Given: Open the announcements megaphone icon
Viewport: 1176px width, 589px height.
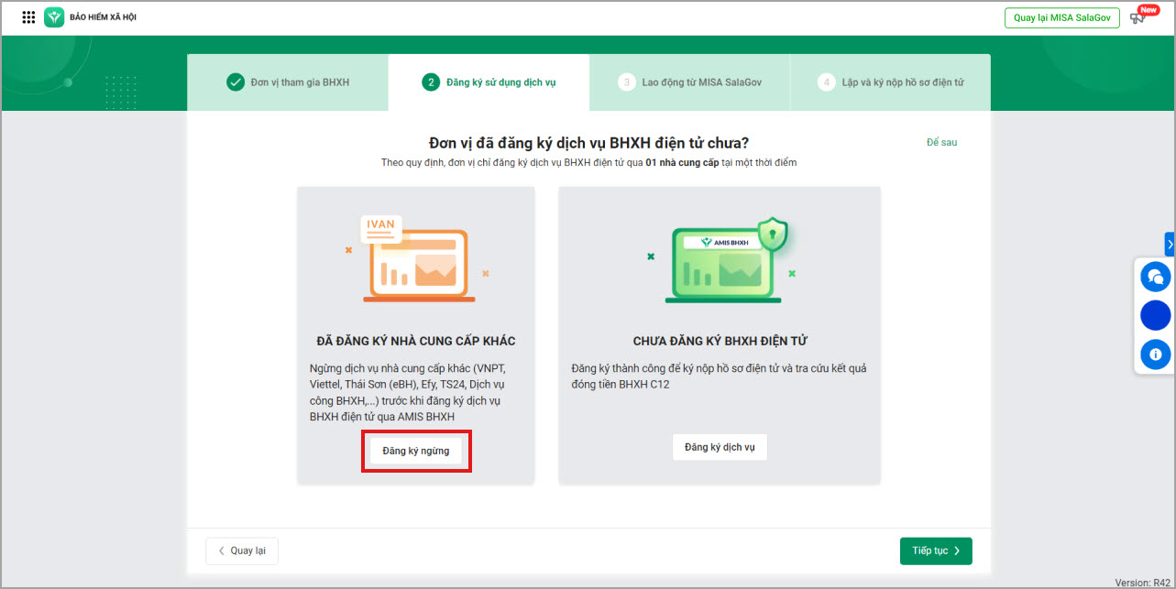Looking at the screenshot, I should tap(1138, 18).
